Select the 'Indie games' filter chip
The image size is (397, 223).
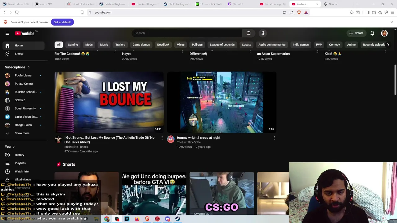tap(301, 45)
